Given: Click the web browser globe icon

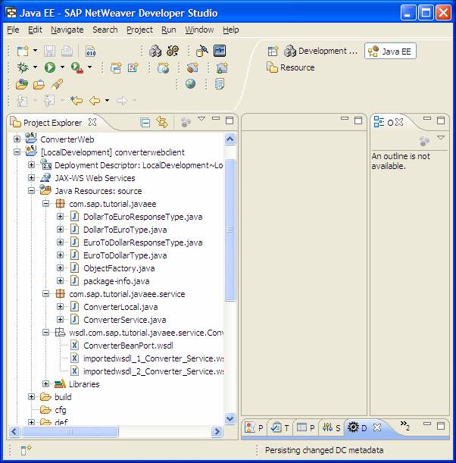Looking at the screenshot, I should pyautogui.click(x=191, y=84).
